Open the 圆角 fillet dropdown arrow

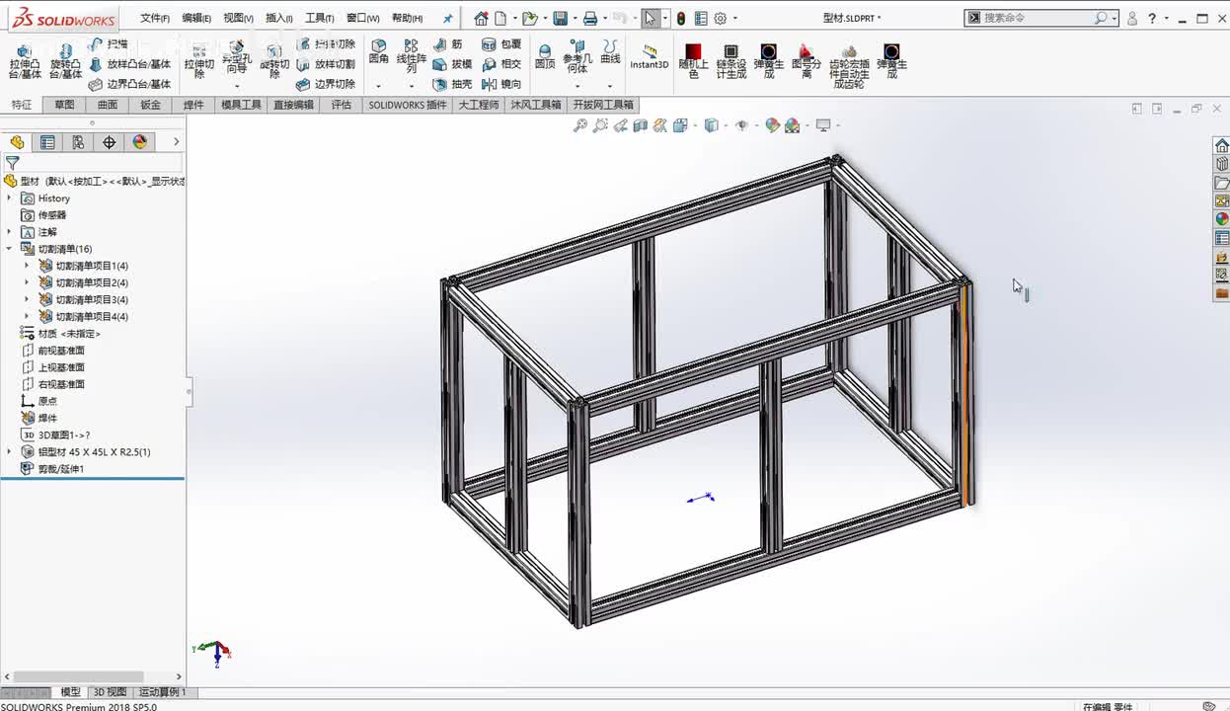[x=378, y=86]
